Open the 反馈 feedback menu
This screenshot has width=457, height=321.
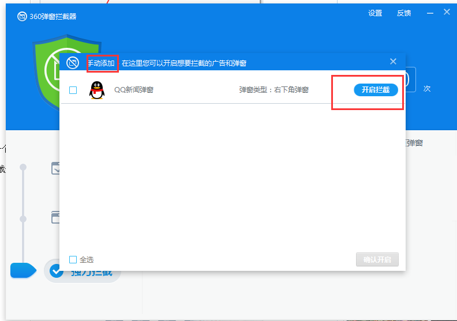404,13
